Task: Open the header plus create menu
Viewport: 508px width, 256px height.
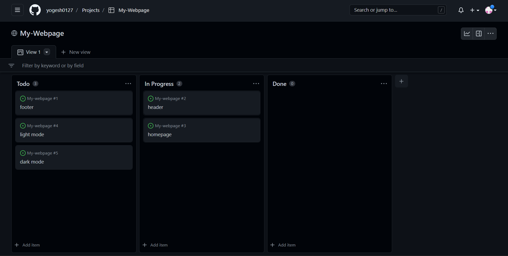Action: [474, 10]
